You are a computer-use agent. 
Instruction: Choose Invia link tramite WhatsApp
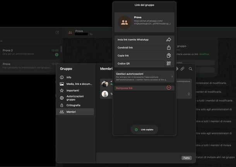click(x=144, y=39)
